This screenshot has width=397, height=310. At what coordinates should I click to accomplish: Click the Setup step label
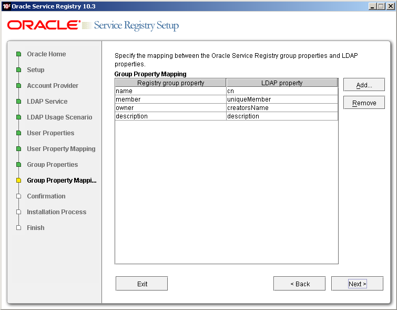pyautogui.click(x=36, y=69)
